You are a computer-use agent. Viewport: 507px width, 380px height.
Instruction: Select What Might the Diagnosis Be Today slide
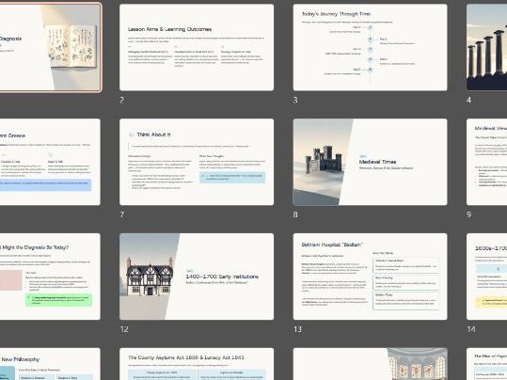click(x=50, y=277)
